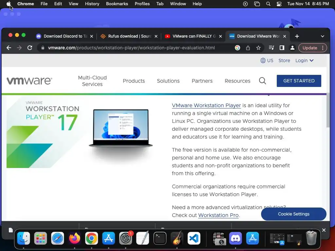
Task: Open the Products navigation menu
Action: click(x=134, y=81)
